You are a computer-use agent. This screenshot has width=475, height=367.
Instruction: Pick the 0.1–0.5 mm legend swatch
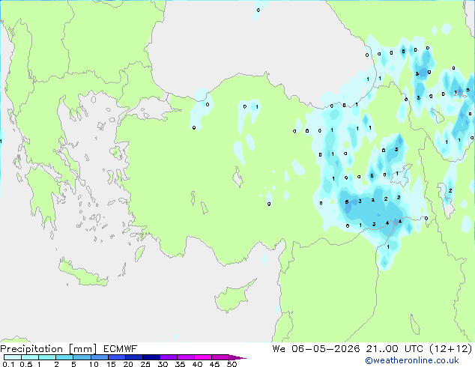pyautogui.click(x=13, y=357)
